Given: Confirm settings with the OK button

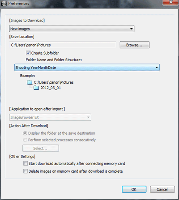Looking at the screenshot, I should coord(134,189).
